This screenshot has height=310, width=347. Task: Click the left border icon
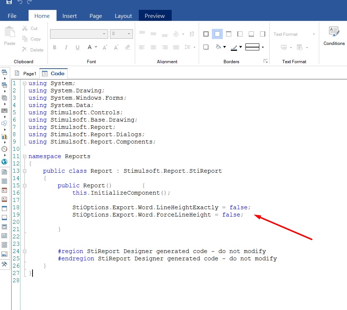(240, 34)
